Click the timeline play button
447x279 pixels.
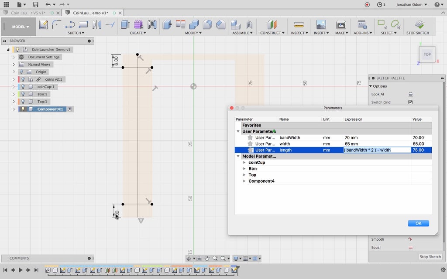click(21, 270)
